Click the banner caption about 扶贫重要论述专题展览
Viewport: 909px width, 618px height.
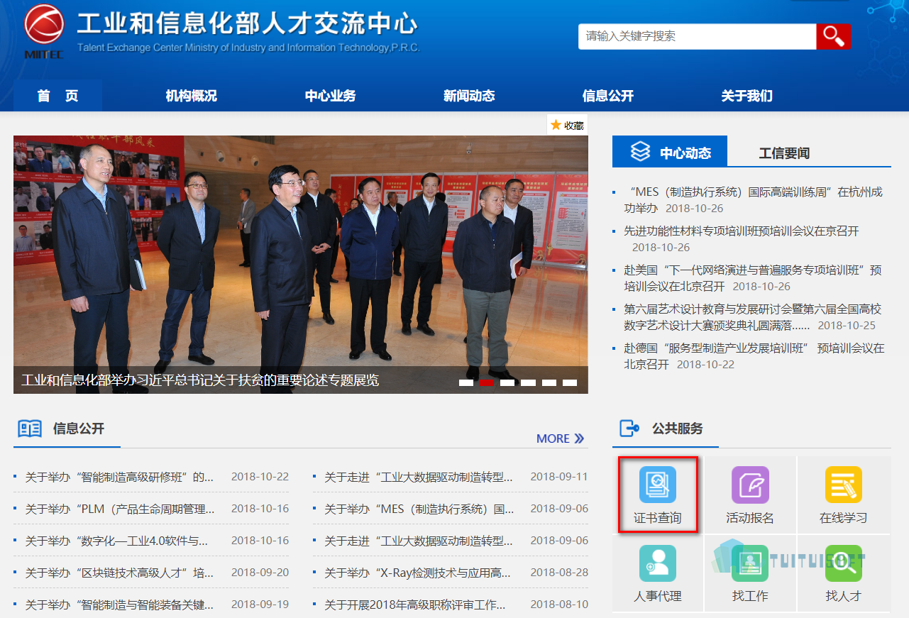tap(200, 380)
